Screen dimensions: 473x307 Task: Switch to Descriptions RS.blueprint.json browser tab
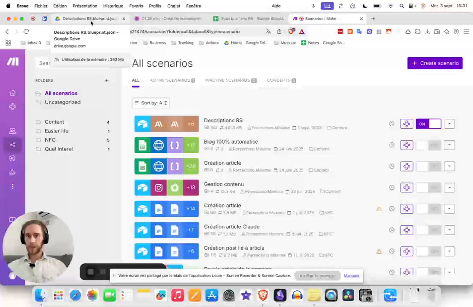(89, 19)
